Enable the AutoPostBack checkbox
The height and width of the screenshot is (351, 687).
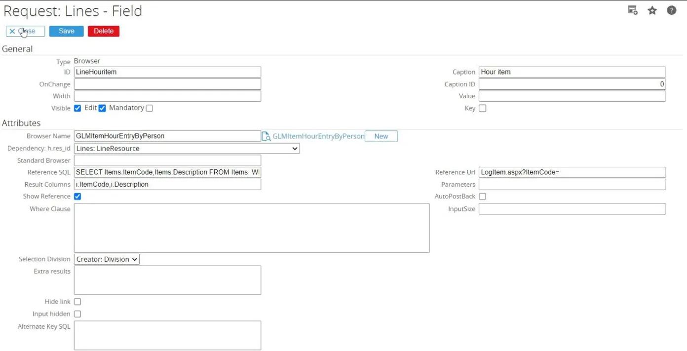[483, 196]
